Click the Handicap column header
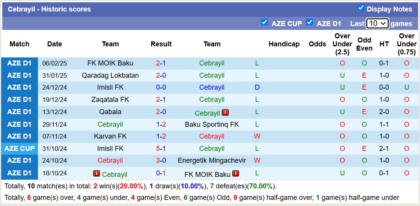Viewport: 420px width, 206px height. point(284,44)
